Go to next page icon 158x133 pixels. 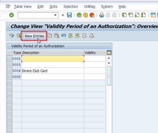click(137, 15)
